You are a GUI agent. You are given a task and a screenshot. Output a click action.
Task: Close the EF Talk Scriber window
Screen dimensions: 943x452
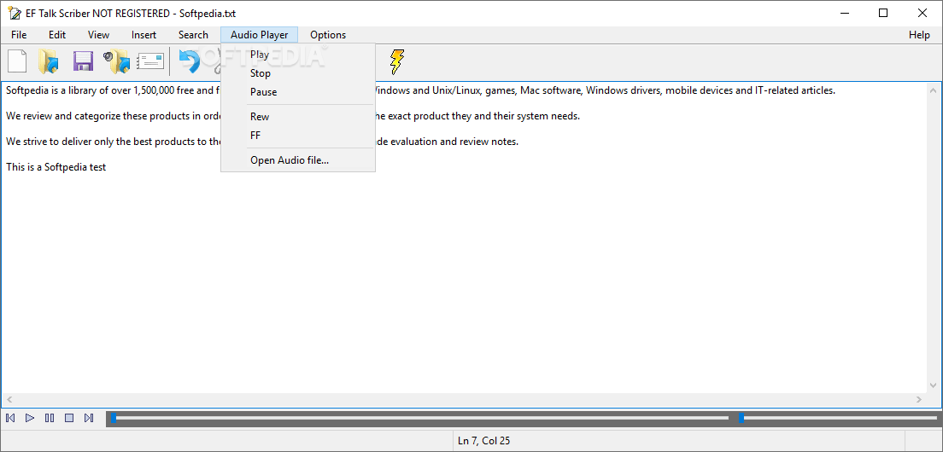[x=922, y=13]
